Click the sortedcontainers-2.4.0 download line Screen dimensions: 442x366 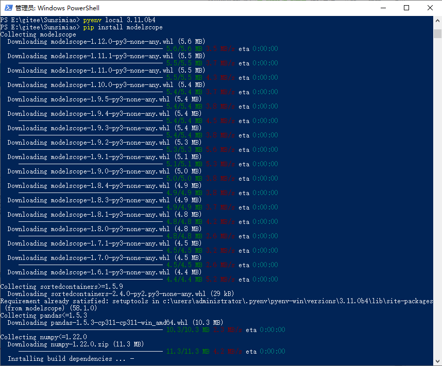[x=121, y=294]
